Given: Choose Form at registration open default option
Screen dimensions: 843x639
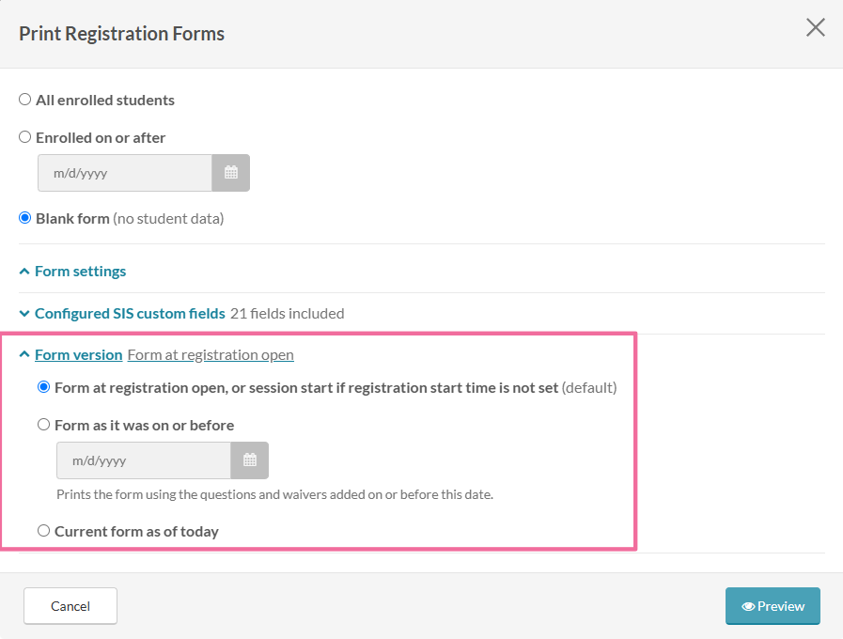Looking at the screenshot, I should tap(43, 387).
